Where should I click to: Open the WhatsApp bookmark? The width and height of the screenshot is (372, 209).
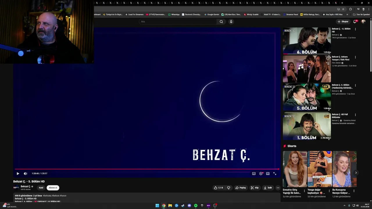174,15
